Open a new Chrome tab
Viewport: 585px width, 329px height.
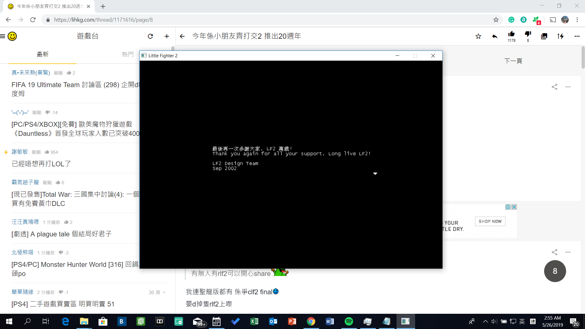(103, 6)
